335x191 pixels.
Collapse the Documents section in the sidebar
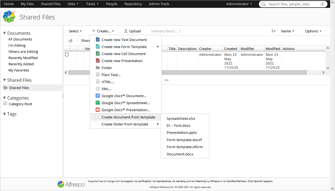[x=4, y=33]
